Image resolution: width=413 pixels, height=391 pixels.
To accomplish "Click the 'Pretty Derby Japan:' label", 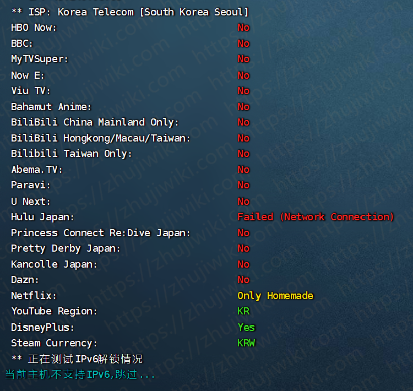I will coord(66,249).
